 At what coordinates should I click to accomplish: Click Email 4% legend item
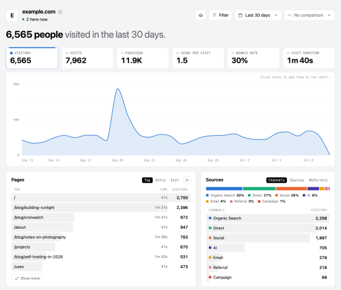[x=216, y=201]
